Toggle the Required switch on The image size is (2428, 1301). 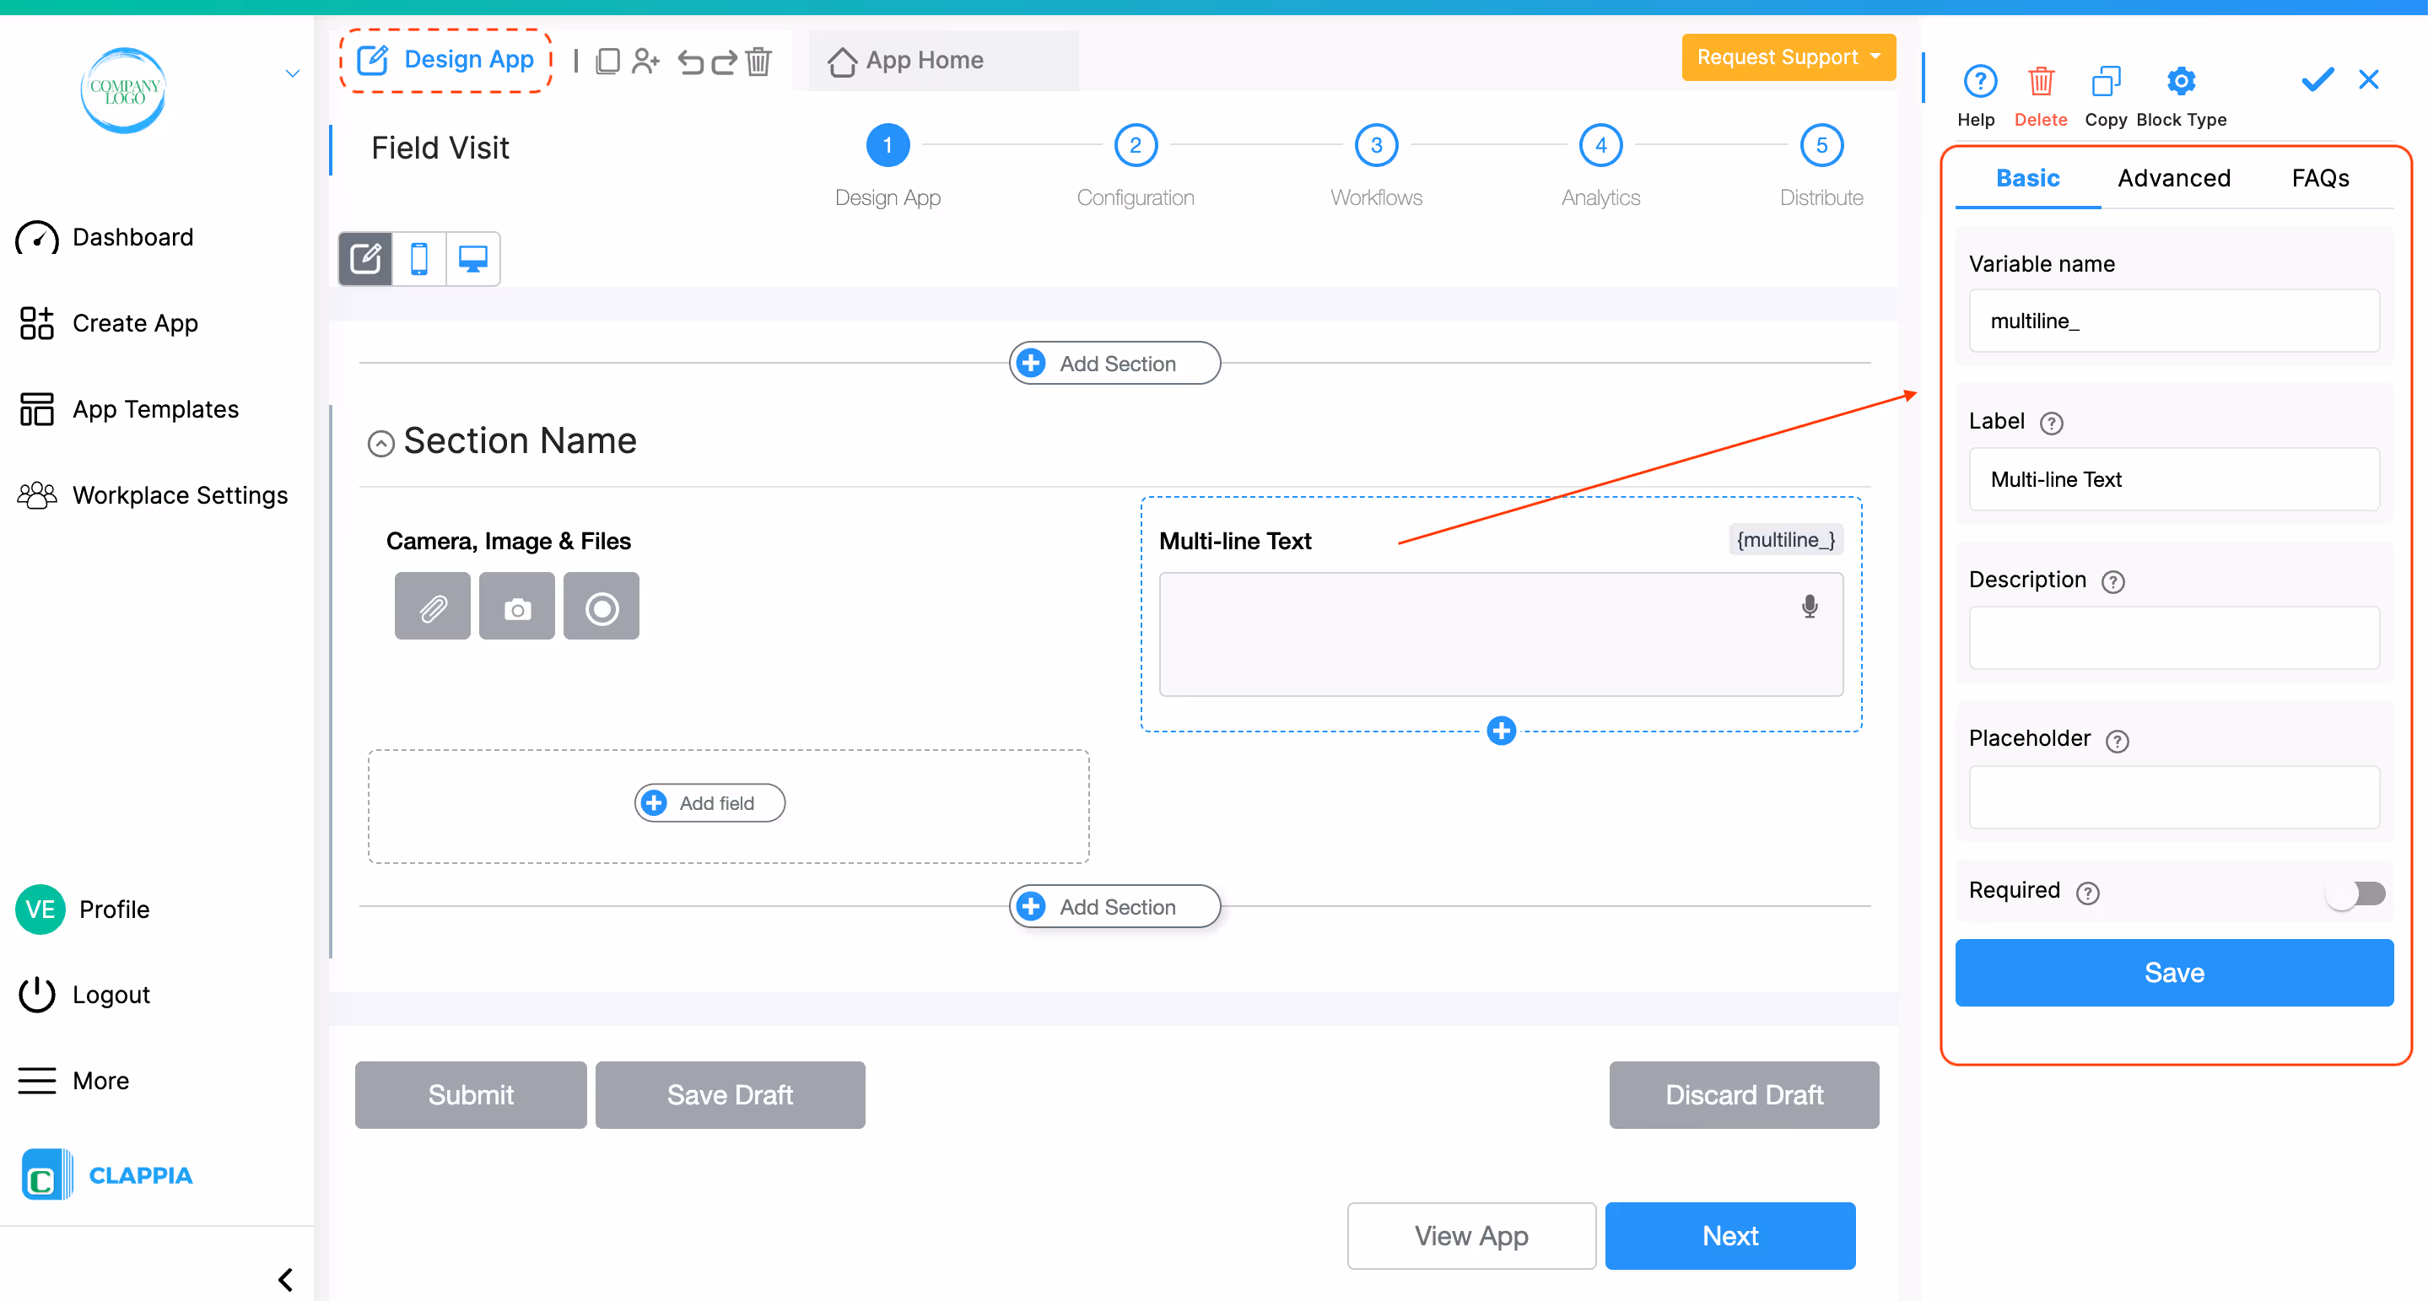coord(2355,893)
